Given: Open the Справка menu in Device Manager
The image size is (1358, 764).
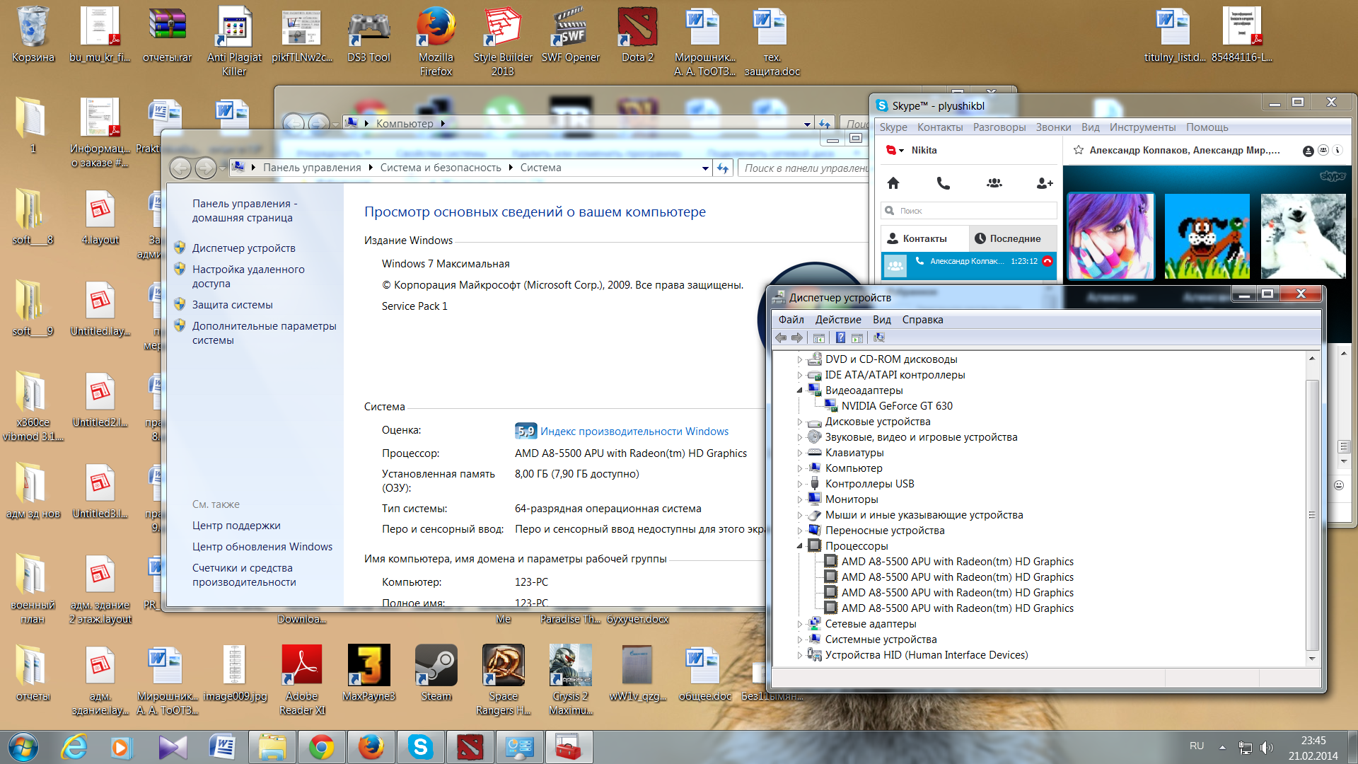Looking at the screenshot, I should pyautogui.click(x=922, y=320).
